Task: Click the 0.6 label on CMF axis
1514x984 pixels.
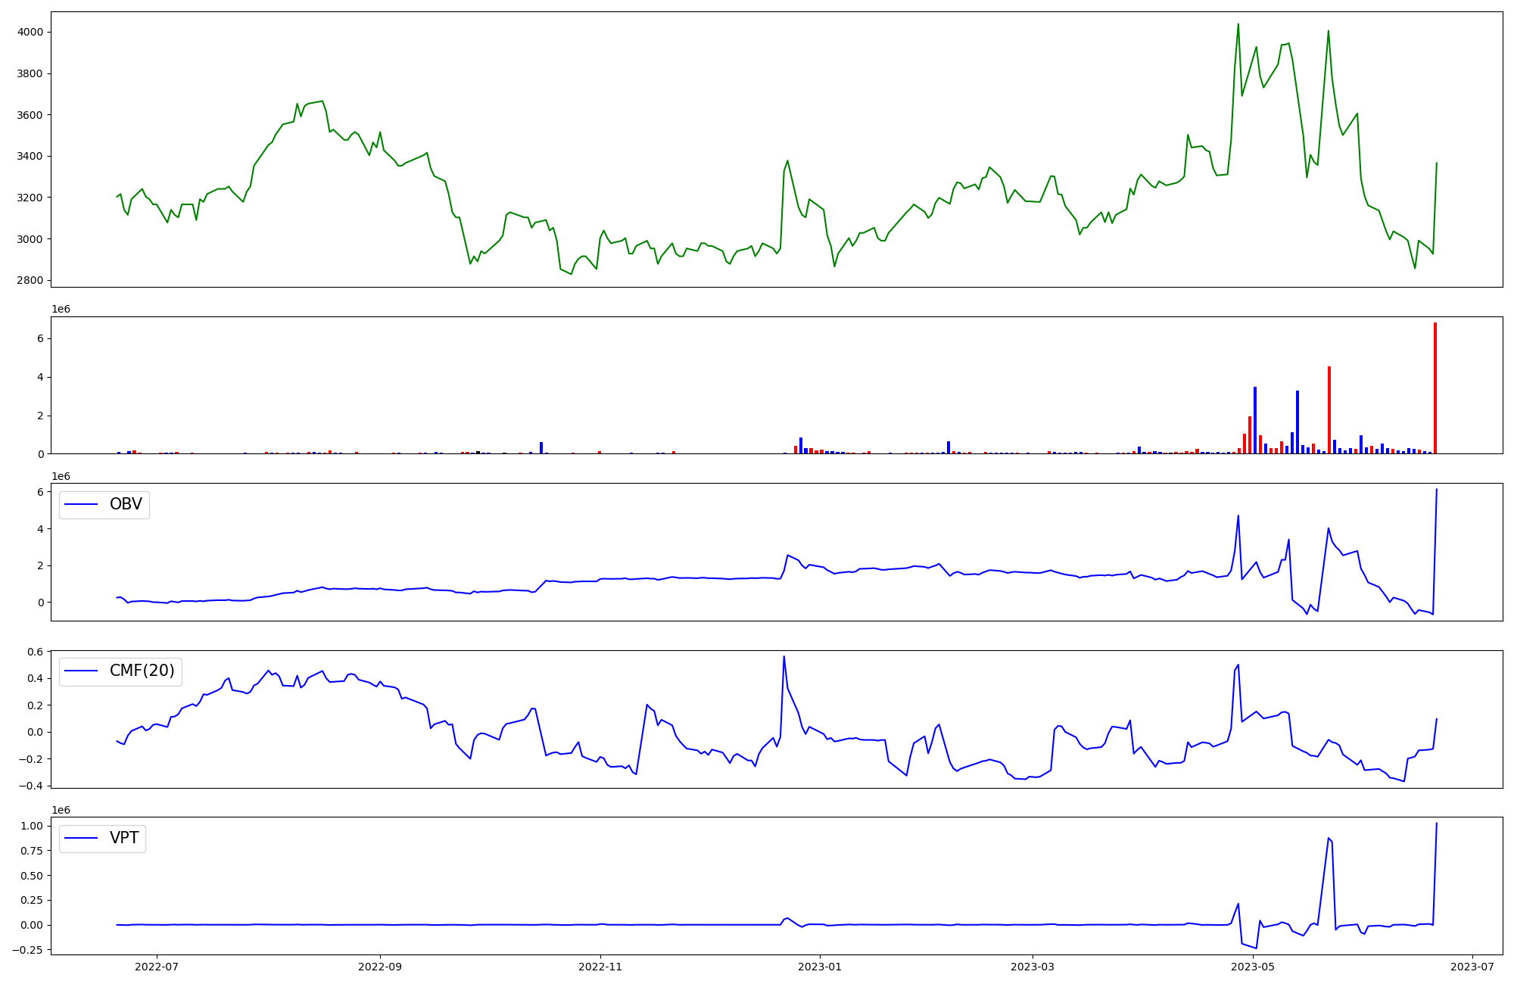Action: pyautogui.click(x=35, y=652)
